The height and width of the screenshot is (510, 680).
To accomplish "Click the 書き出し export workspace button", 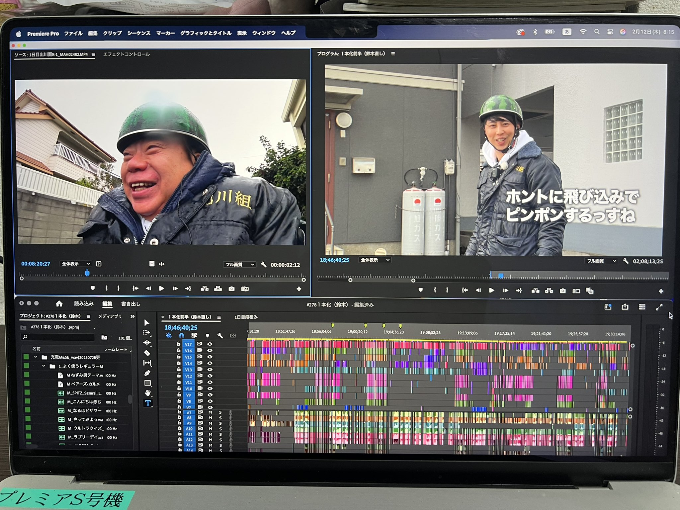I will click(x=131, y=304).
